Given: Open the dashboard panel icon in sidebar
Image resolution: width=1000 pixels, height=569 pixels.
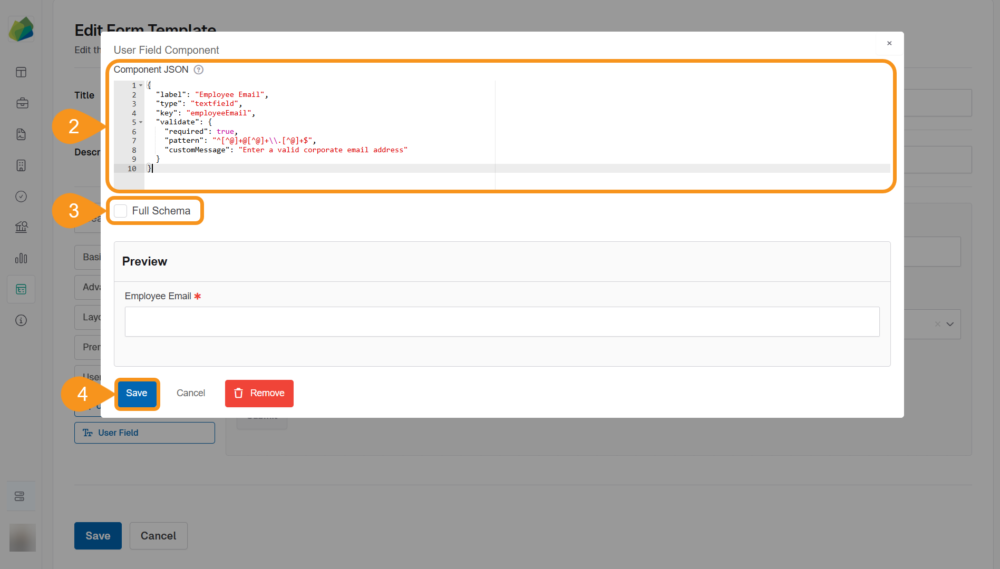Looking at the screenshot, I should pos(21,72).
